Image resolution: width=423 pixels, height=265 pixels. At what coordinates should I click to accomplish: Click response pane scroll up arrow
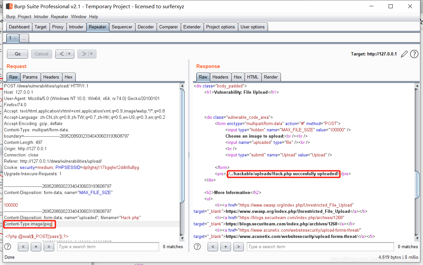[x=418, y=86]
